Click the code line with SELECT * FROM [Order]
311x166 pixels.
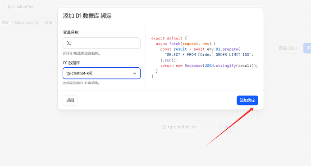click(209, 54)
